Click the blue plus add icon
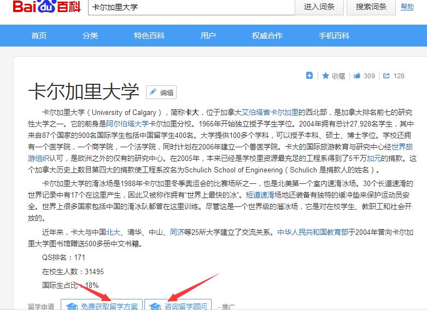Image resolution: width=427 pixels, height=312 pixels. pyautogui.click(x=309, y=76)
